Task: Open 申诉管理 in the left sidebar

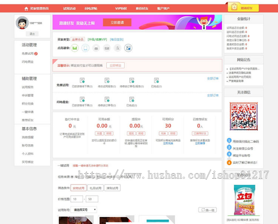Action: pyautogui.click(x=28, y=95)
